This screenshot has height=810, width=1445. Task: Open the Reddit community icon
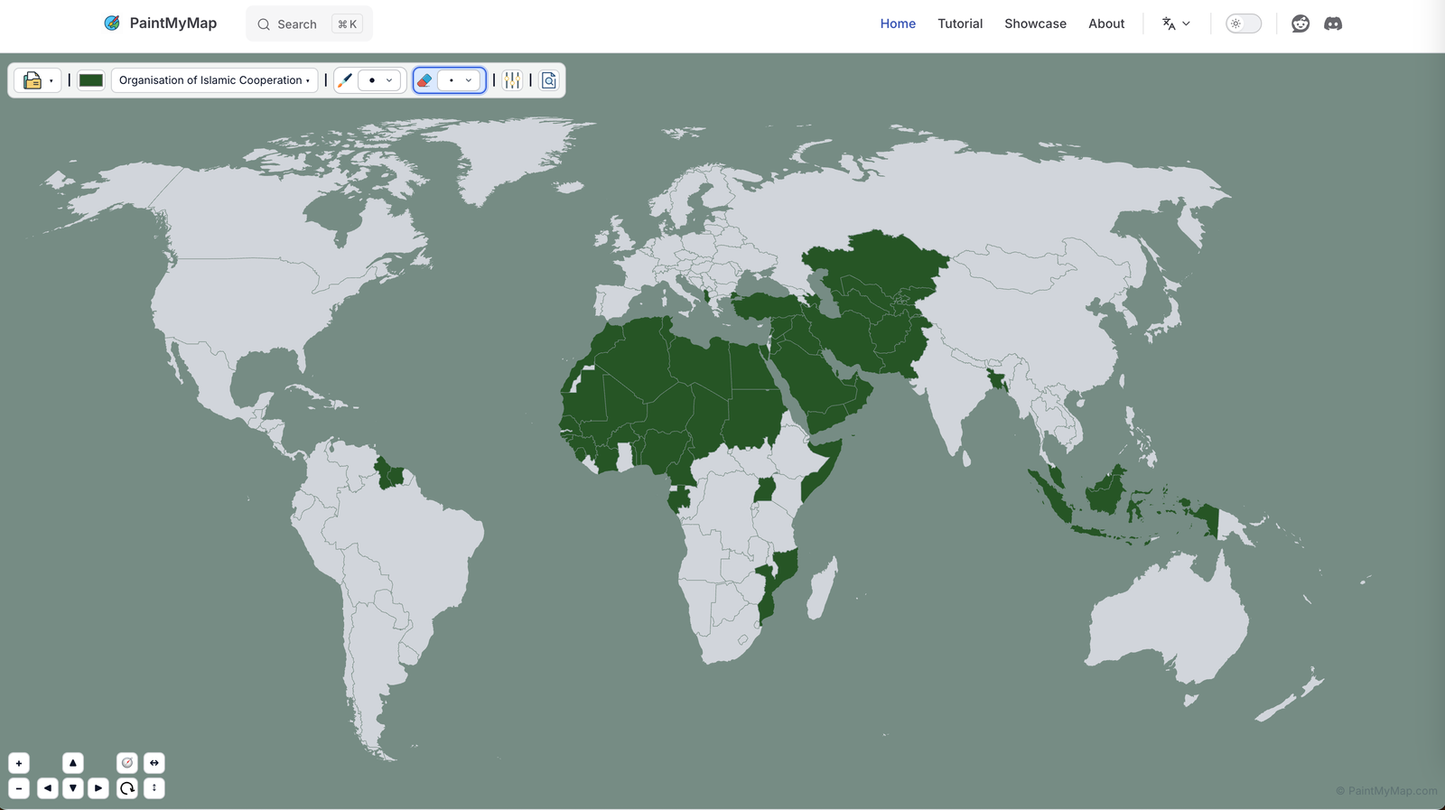point(1300,23)
